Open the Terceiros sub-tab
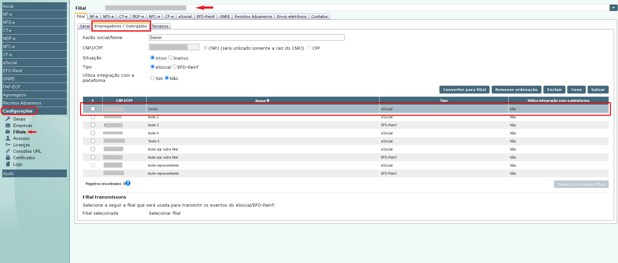Screen dimensions: 618x263 pos(160,26)
